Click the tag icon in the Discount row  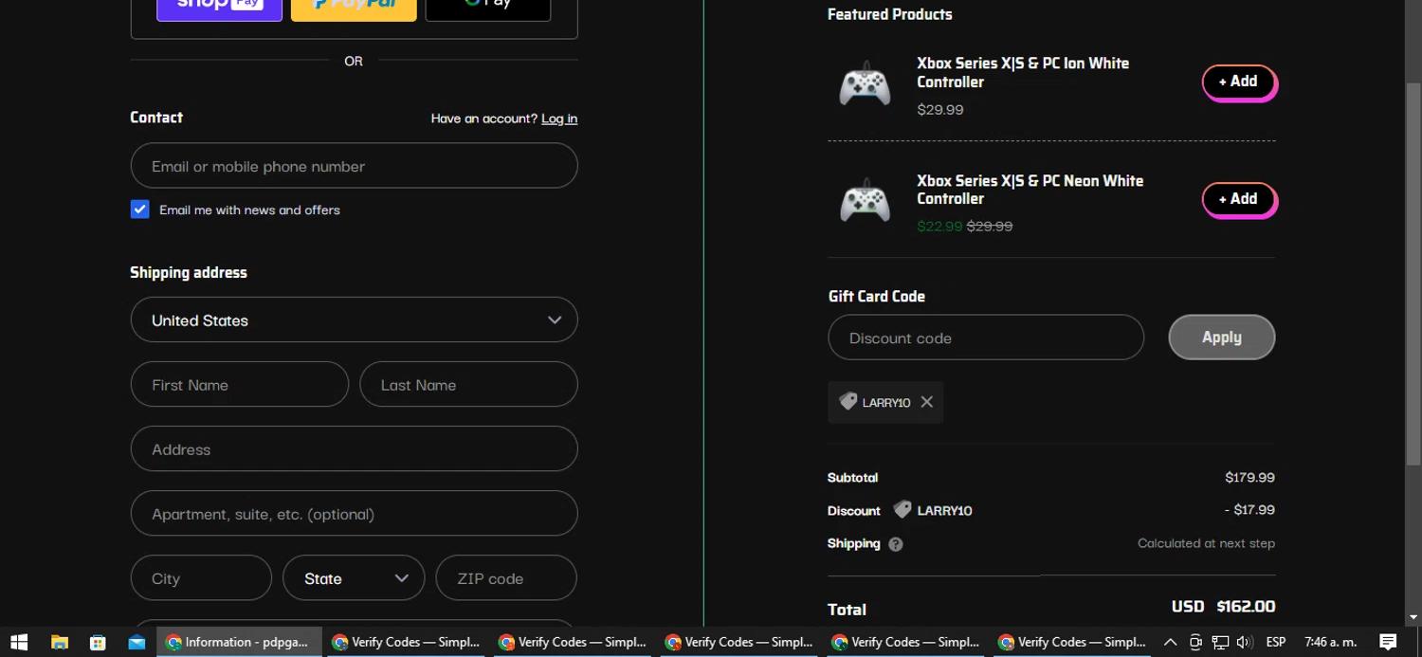click(x=902, y=510)
